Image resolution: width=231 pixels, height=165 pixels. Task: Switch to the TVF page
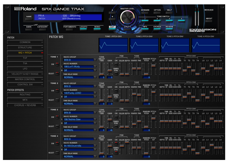(25, 58)
